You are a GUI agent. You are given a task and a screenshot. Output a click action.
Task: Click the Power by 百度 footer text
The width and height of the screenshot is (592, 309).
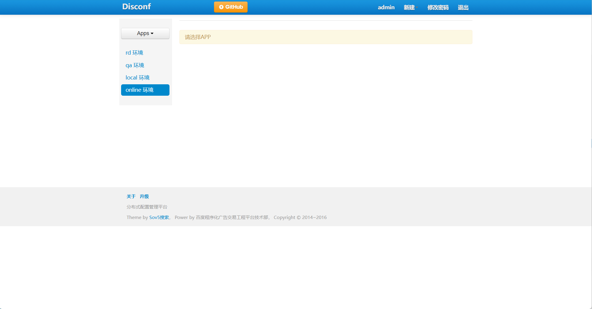tap(221, 217)
